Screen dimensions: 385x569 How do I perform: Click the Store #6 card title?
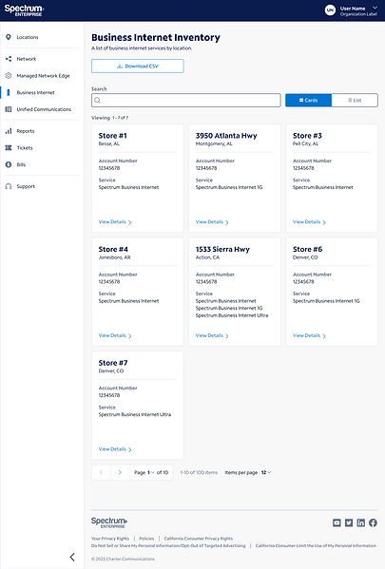pos(307,249)
